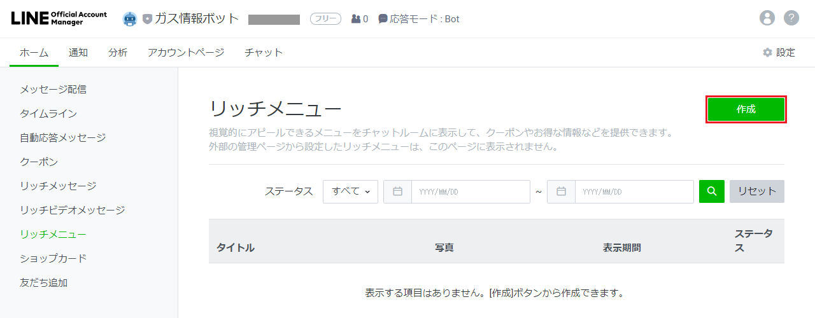Click the start date YYYY/MM/DD field
Screen dimensions: 815x318
click(x=471, y=191)
